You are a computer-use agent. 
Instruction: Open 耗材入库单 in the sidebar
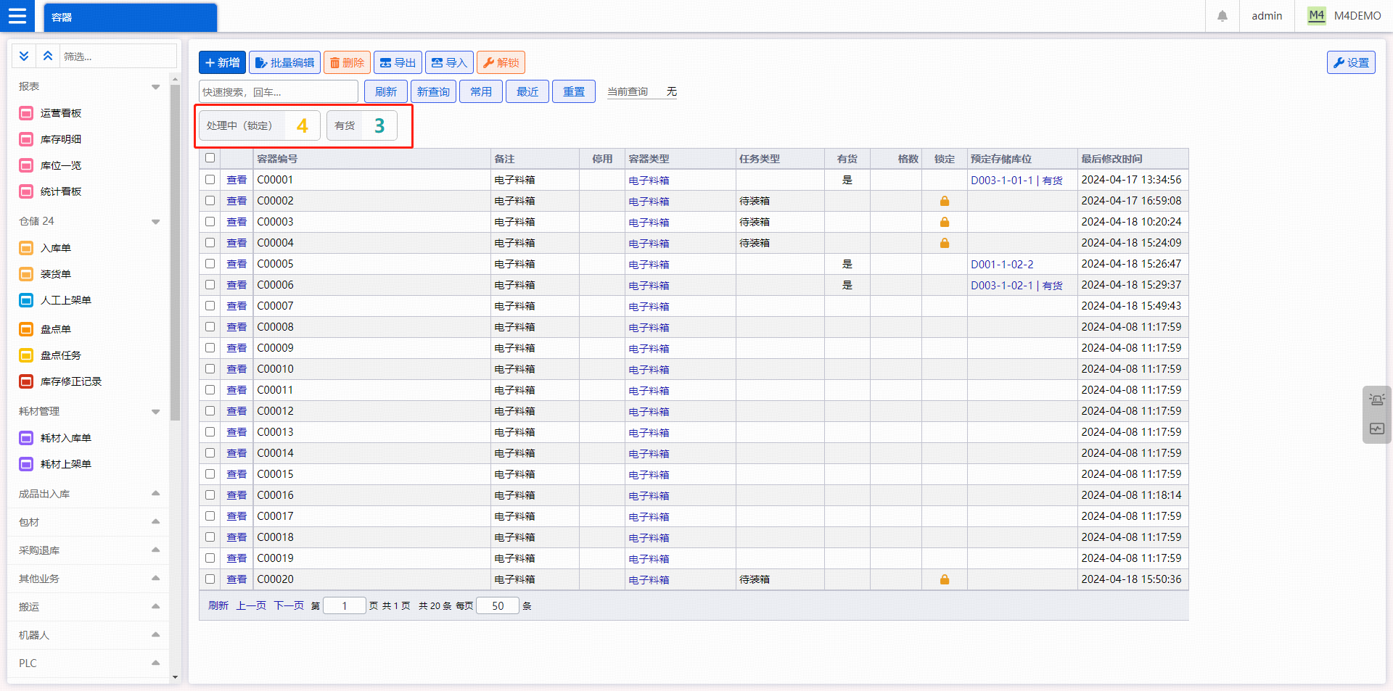(55, 438)
